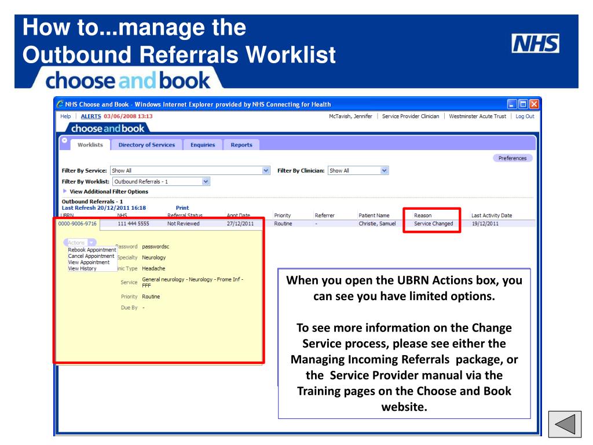Click the Routine priority cell in the worklist row

click(x=283, y=224)
